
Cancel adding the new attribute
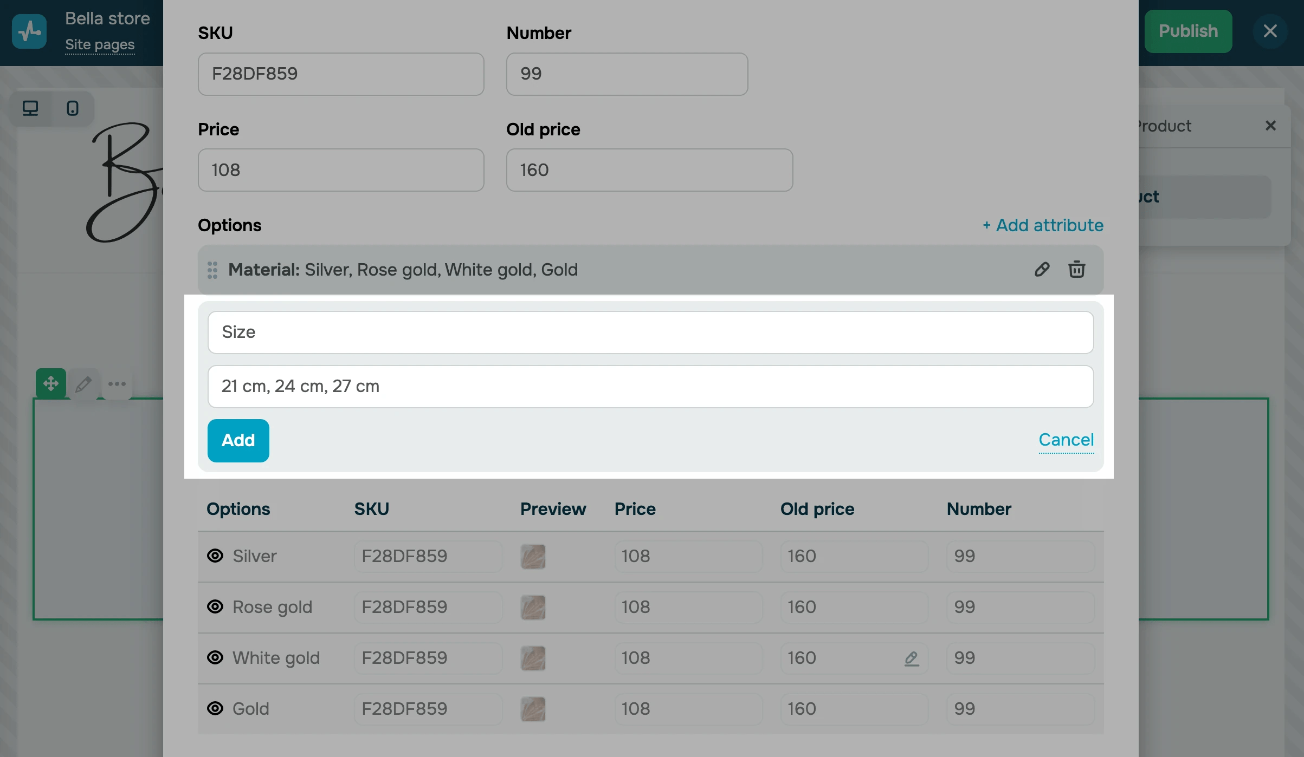(x=1066, y=440)
